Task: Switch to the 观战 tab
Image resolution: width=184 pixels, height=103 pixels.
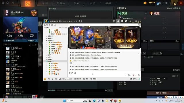Action: (76, 3)
